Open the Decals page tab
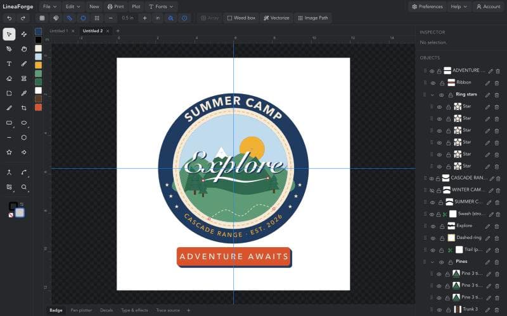 click(106, 310)
